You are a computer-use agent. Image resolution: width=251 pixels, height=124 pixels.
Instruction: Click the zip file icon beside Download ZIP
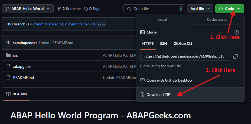(x=142, y=95)
